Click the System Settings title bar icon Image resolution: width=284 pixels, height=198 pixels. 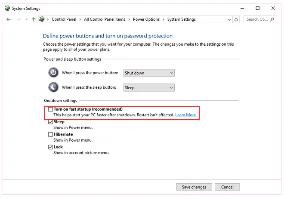6,8
